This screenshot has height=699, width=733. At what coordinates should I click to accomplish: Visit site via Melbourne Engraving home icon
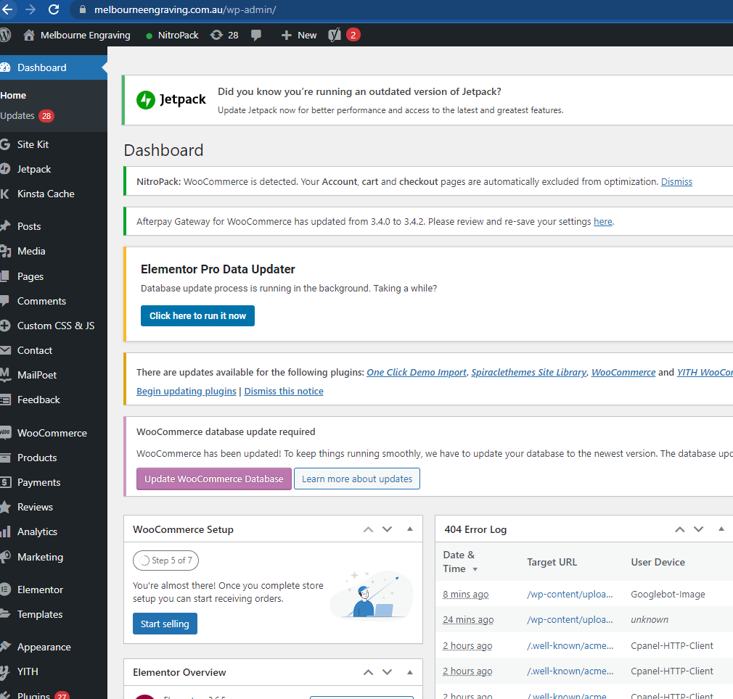tap(29, 35)
